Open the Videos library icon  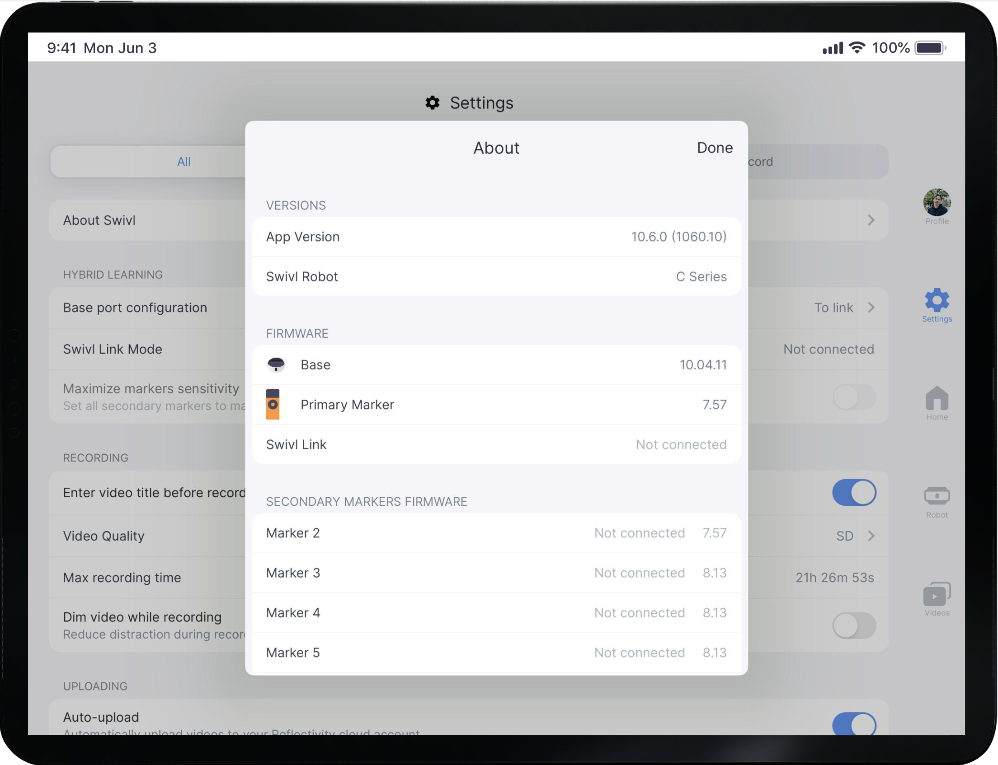point(937,594)
